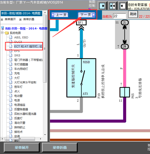Click the 跳转 jump button
The image size is (150, 154).
click(133, 14)
